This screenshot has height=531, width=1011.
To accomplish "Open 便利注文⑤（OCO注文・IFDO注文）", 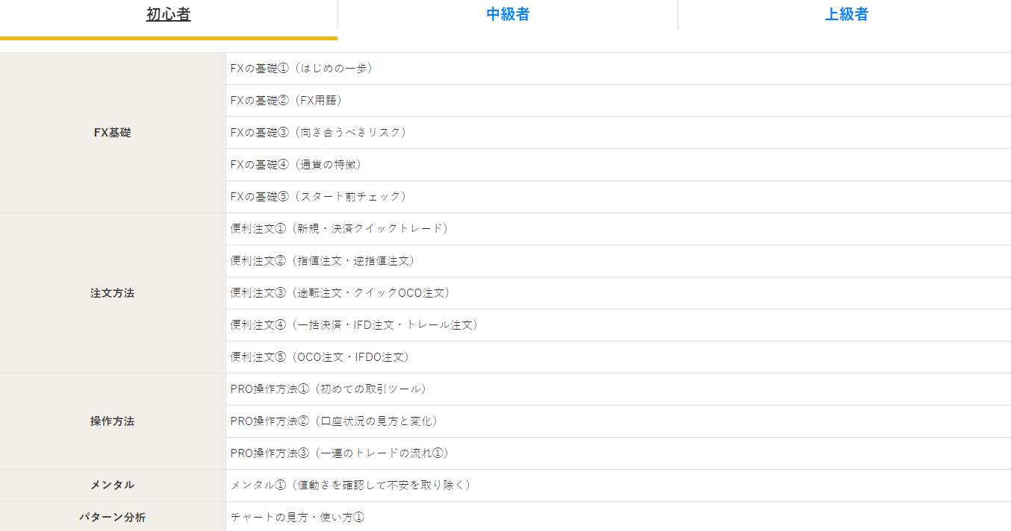I will [320, 357].
